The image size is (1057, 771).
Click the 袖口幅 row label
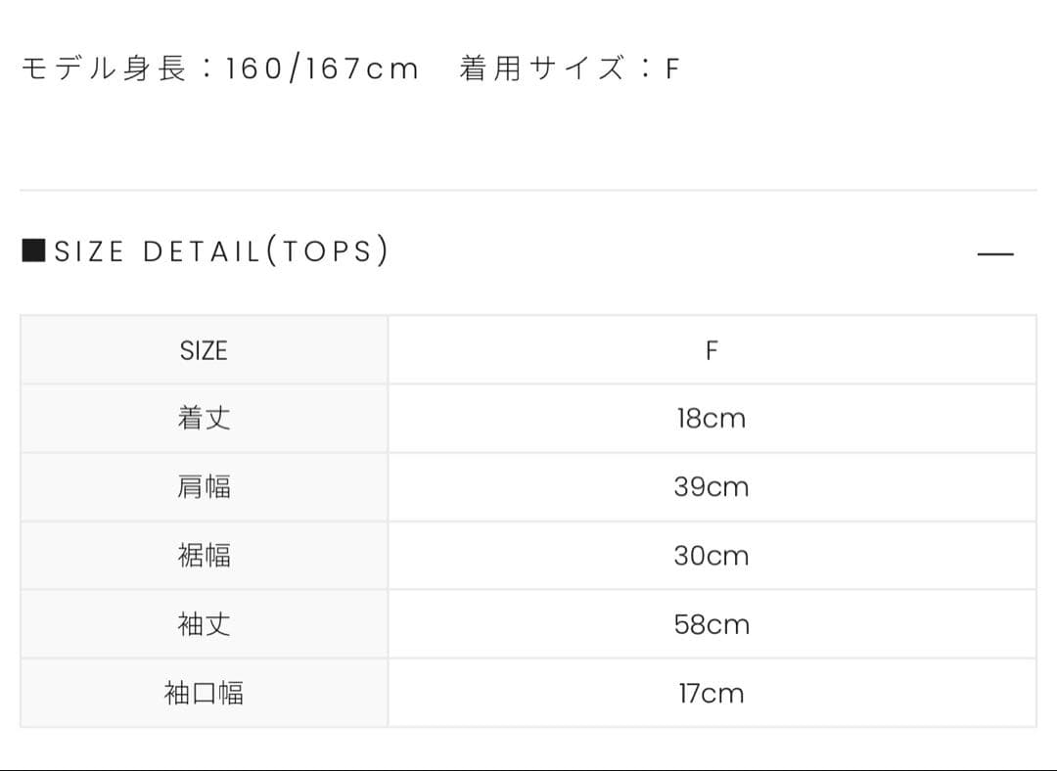click(x=204, y=694)
